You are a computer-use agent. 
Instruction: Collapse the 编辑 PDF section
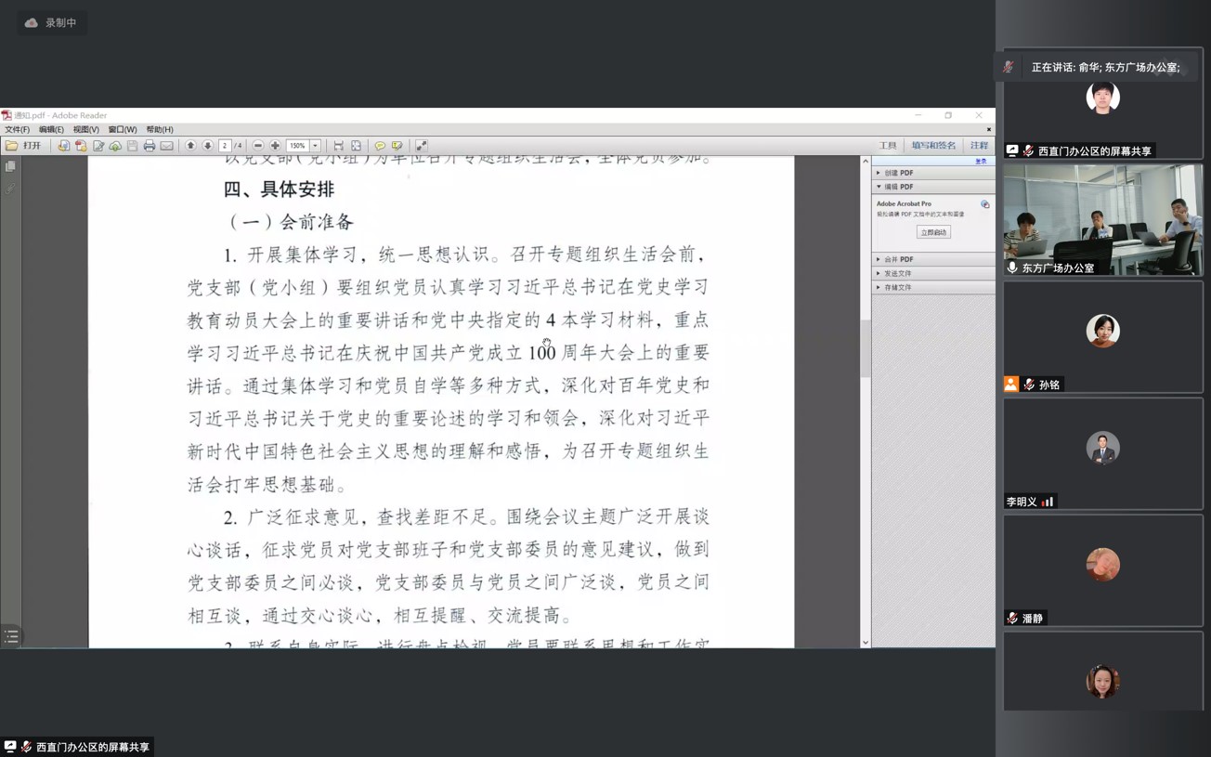tap(932, 187)
